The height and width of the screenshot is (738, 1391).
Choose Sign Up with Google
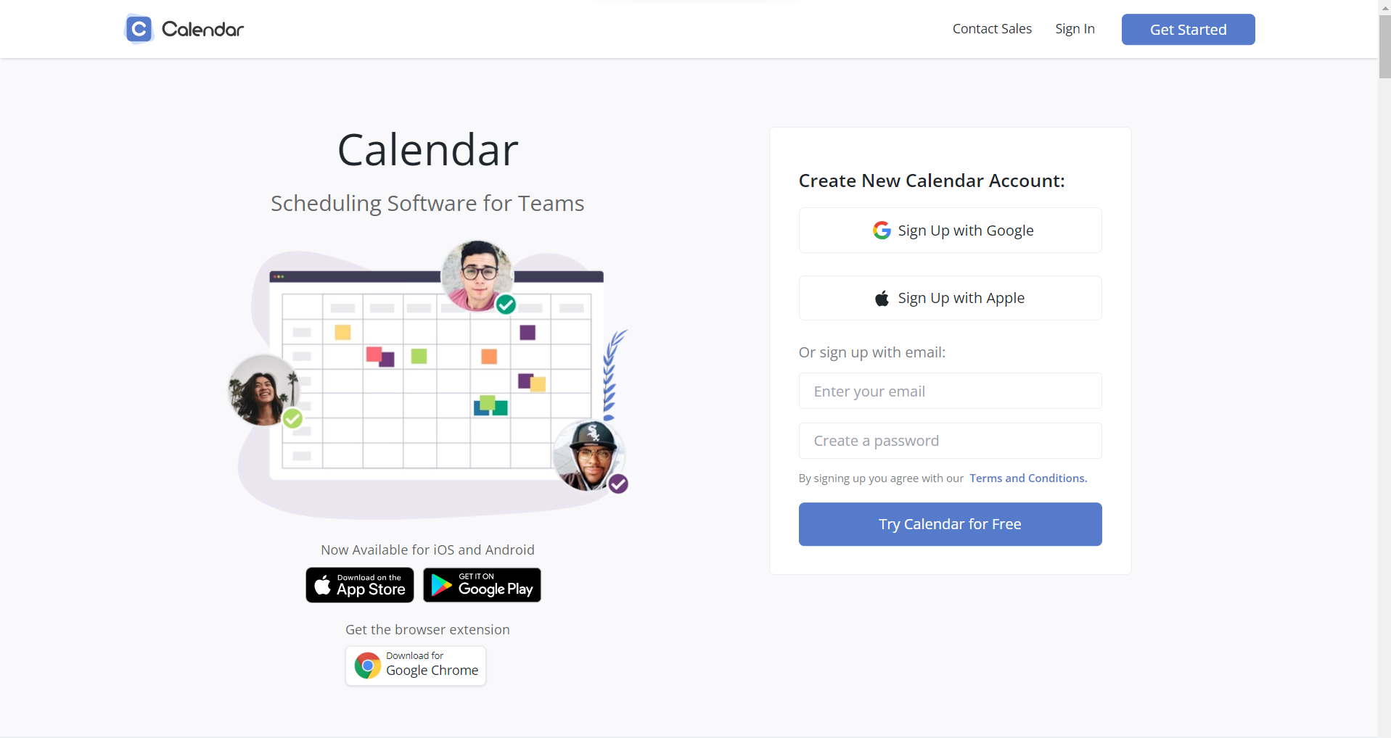[x=949, y=230]
